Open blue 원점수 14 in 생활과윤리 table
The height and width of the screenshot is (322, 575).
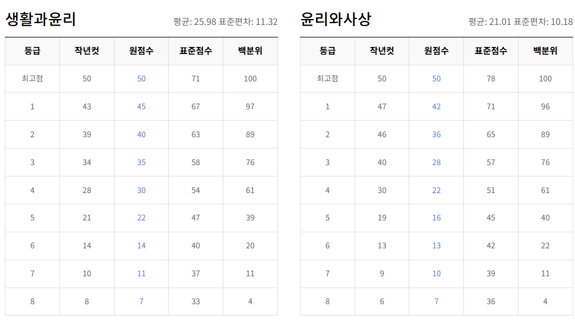click(x=141, y=245)
